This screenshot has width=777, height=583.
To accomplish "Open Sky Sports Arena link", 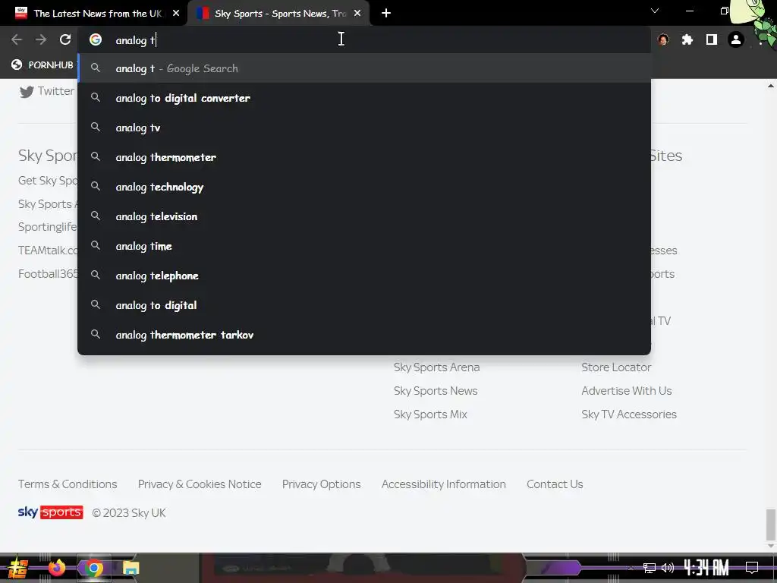I will click(x=436, y=367).
